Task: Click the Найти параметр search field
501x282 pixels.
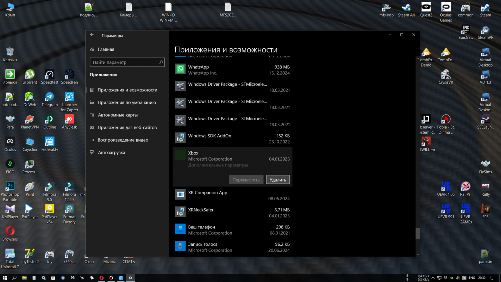Action: click(124, 62)
